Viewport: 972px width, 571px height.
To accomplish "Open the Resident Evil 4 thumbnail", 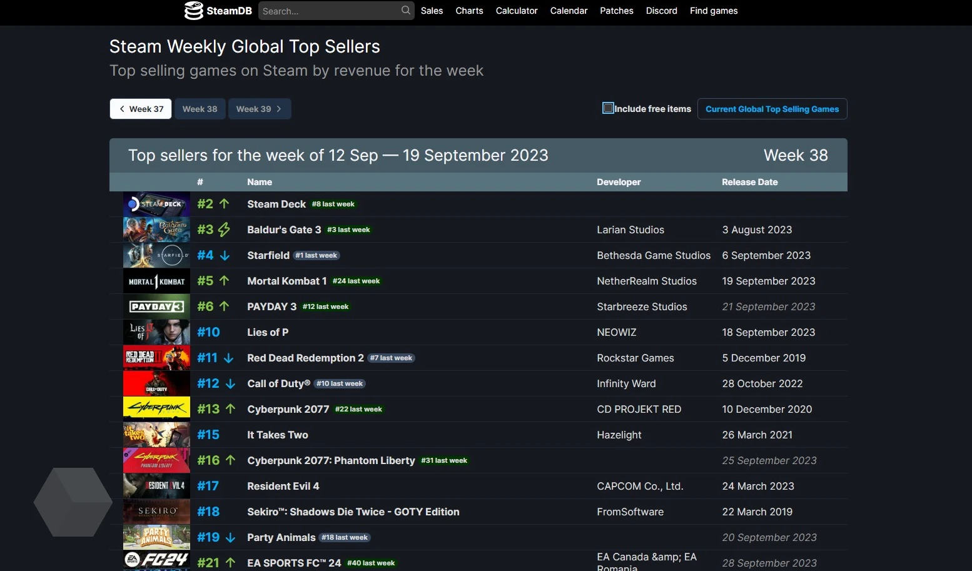I will coord(156,486).
